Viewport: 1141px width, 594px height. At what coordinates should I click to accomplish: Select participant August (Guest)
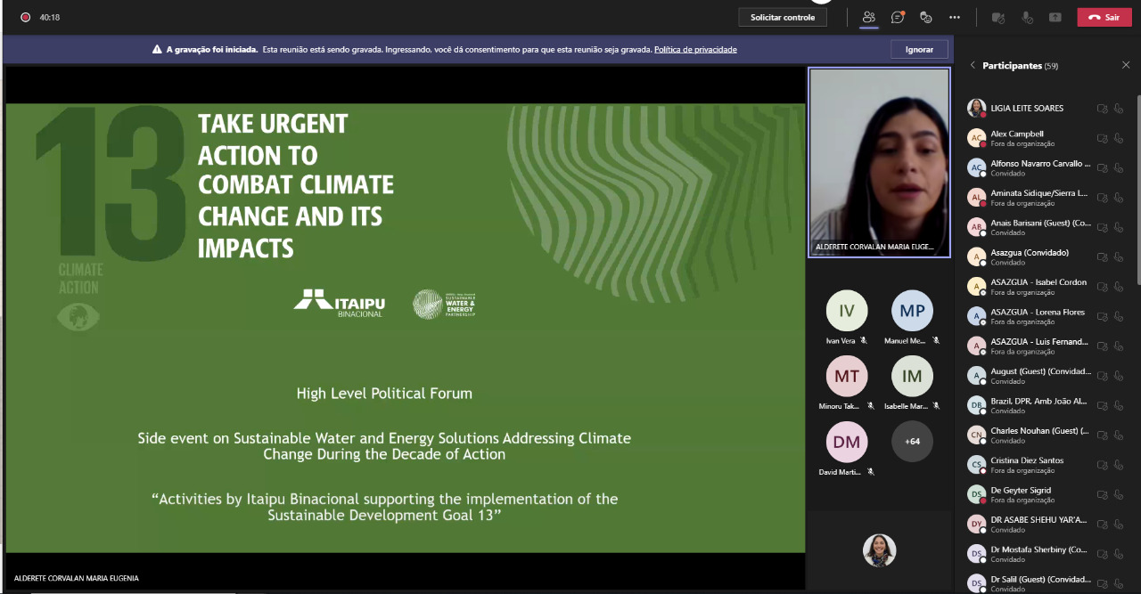pyautogui.click(x=1047, y=376)
